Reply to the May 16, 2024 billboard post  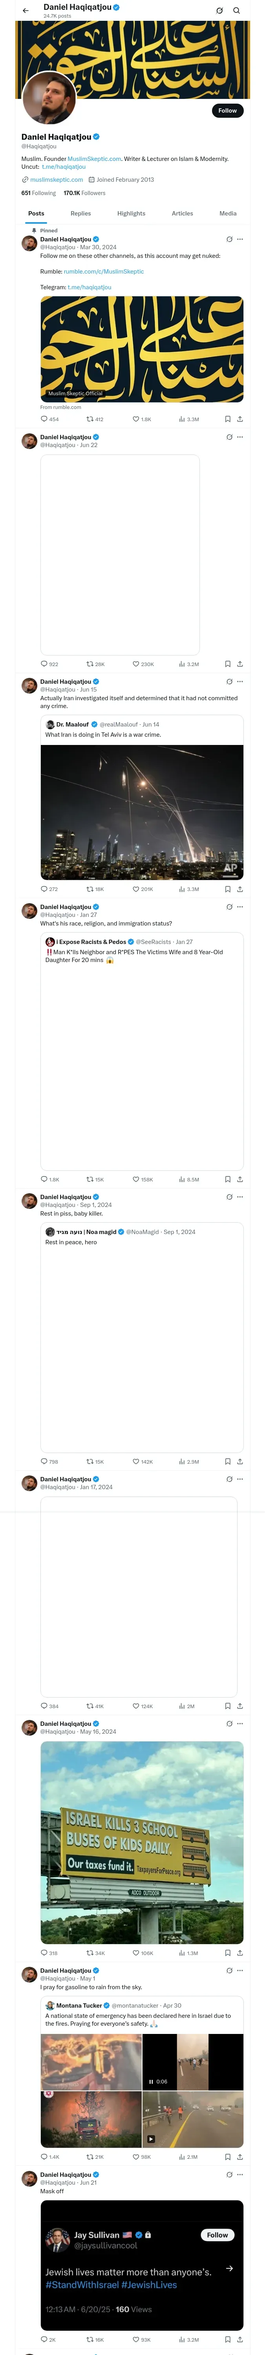point(44,1953)
